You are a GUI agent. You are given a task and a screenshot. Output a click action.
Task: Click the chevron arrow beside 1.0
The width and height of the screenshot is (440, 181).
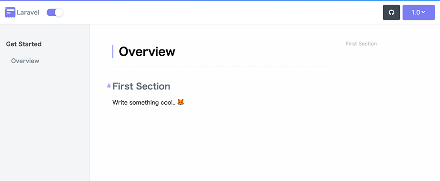(423, 12)
